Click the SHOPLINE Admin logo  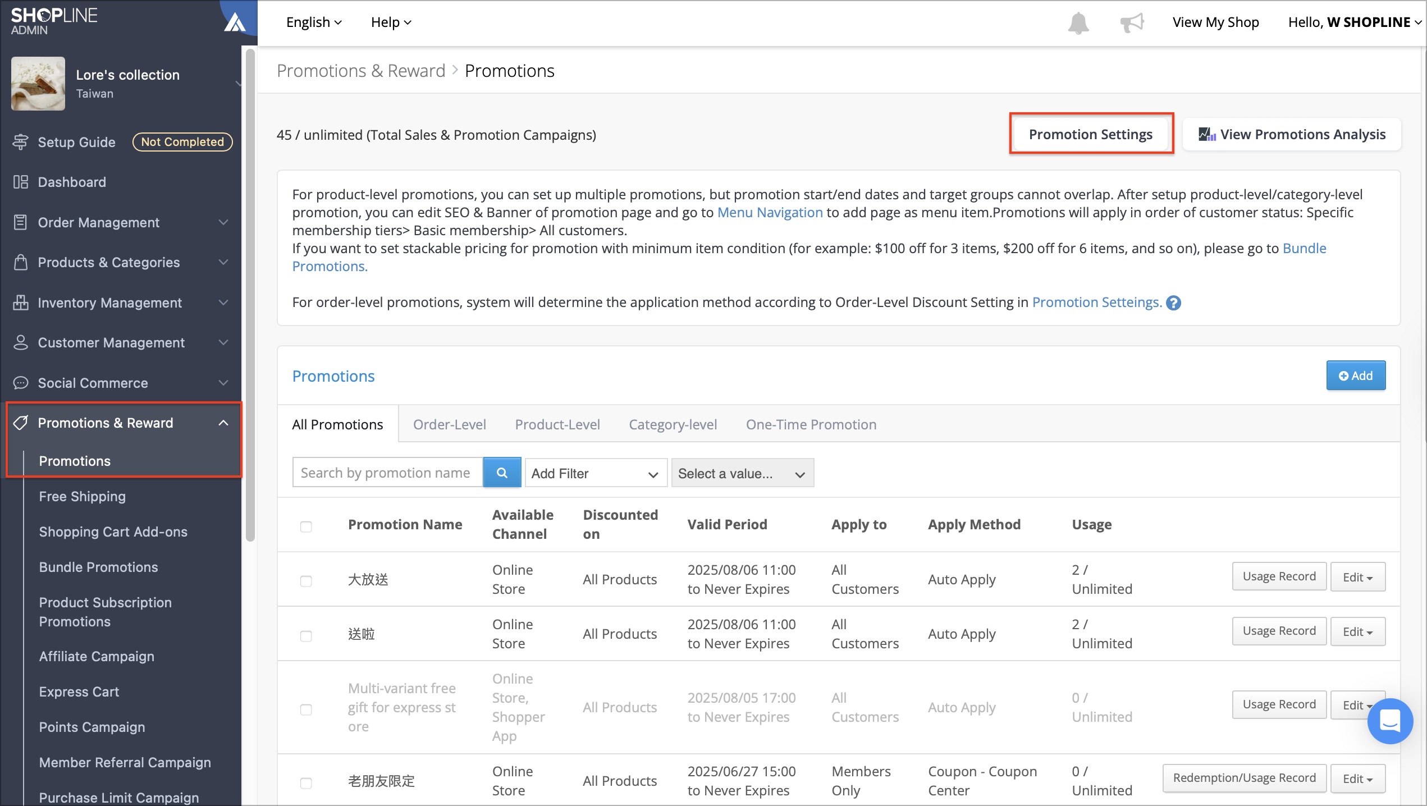(x=54, y=21)
